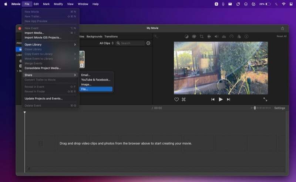This screenshot has width=296, height=182.
Task: Open the color balance adjustment tool
Action: pos(186,37)
